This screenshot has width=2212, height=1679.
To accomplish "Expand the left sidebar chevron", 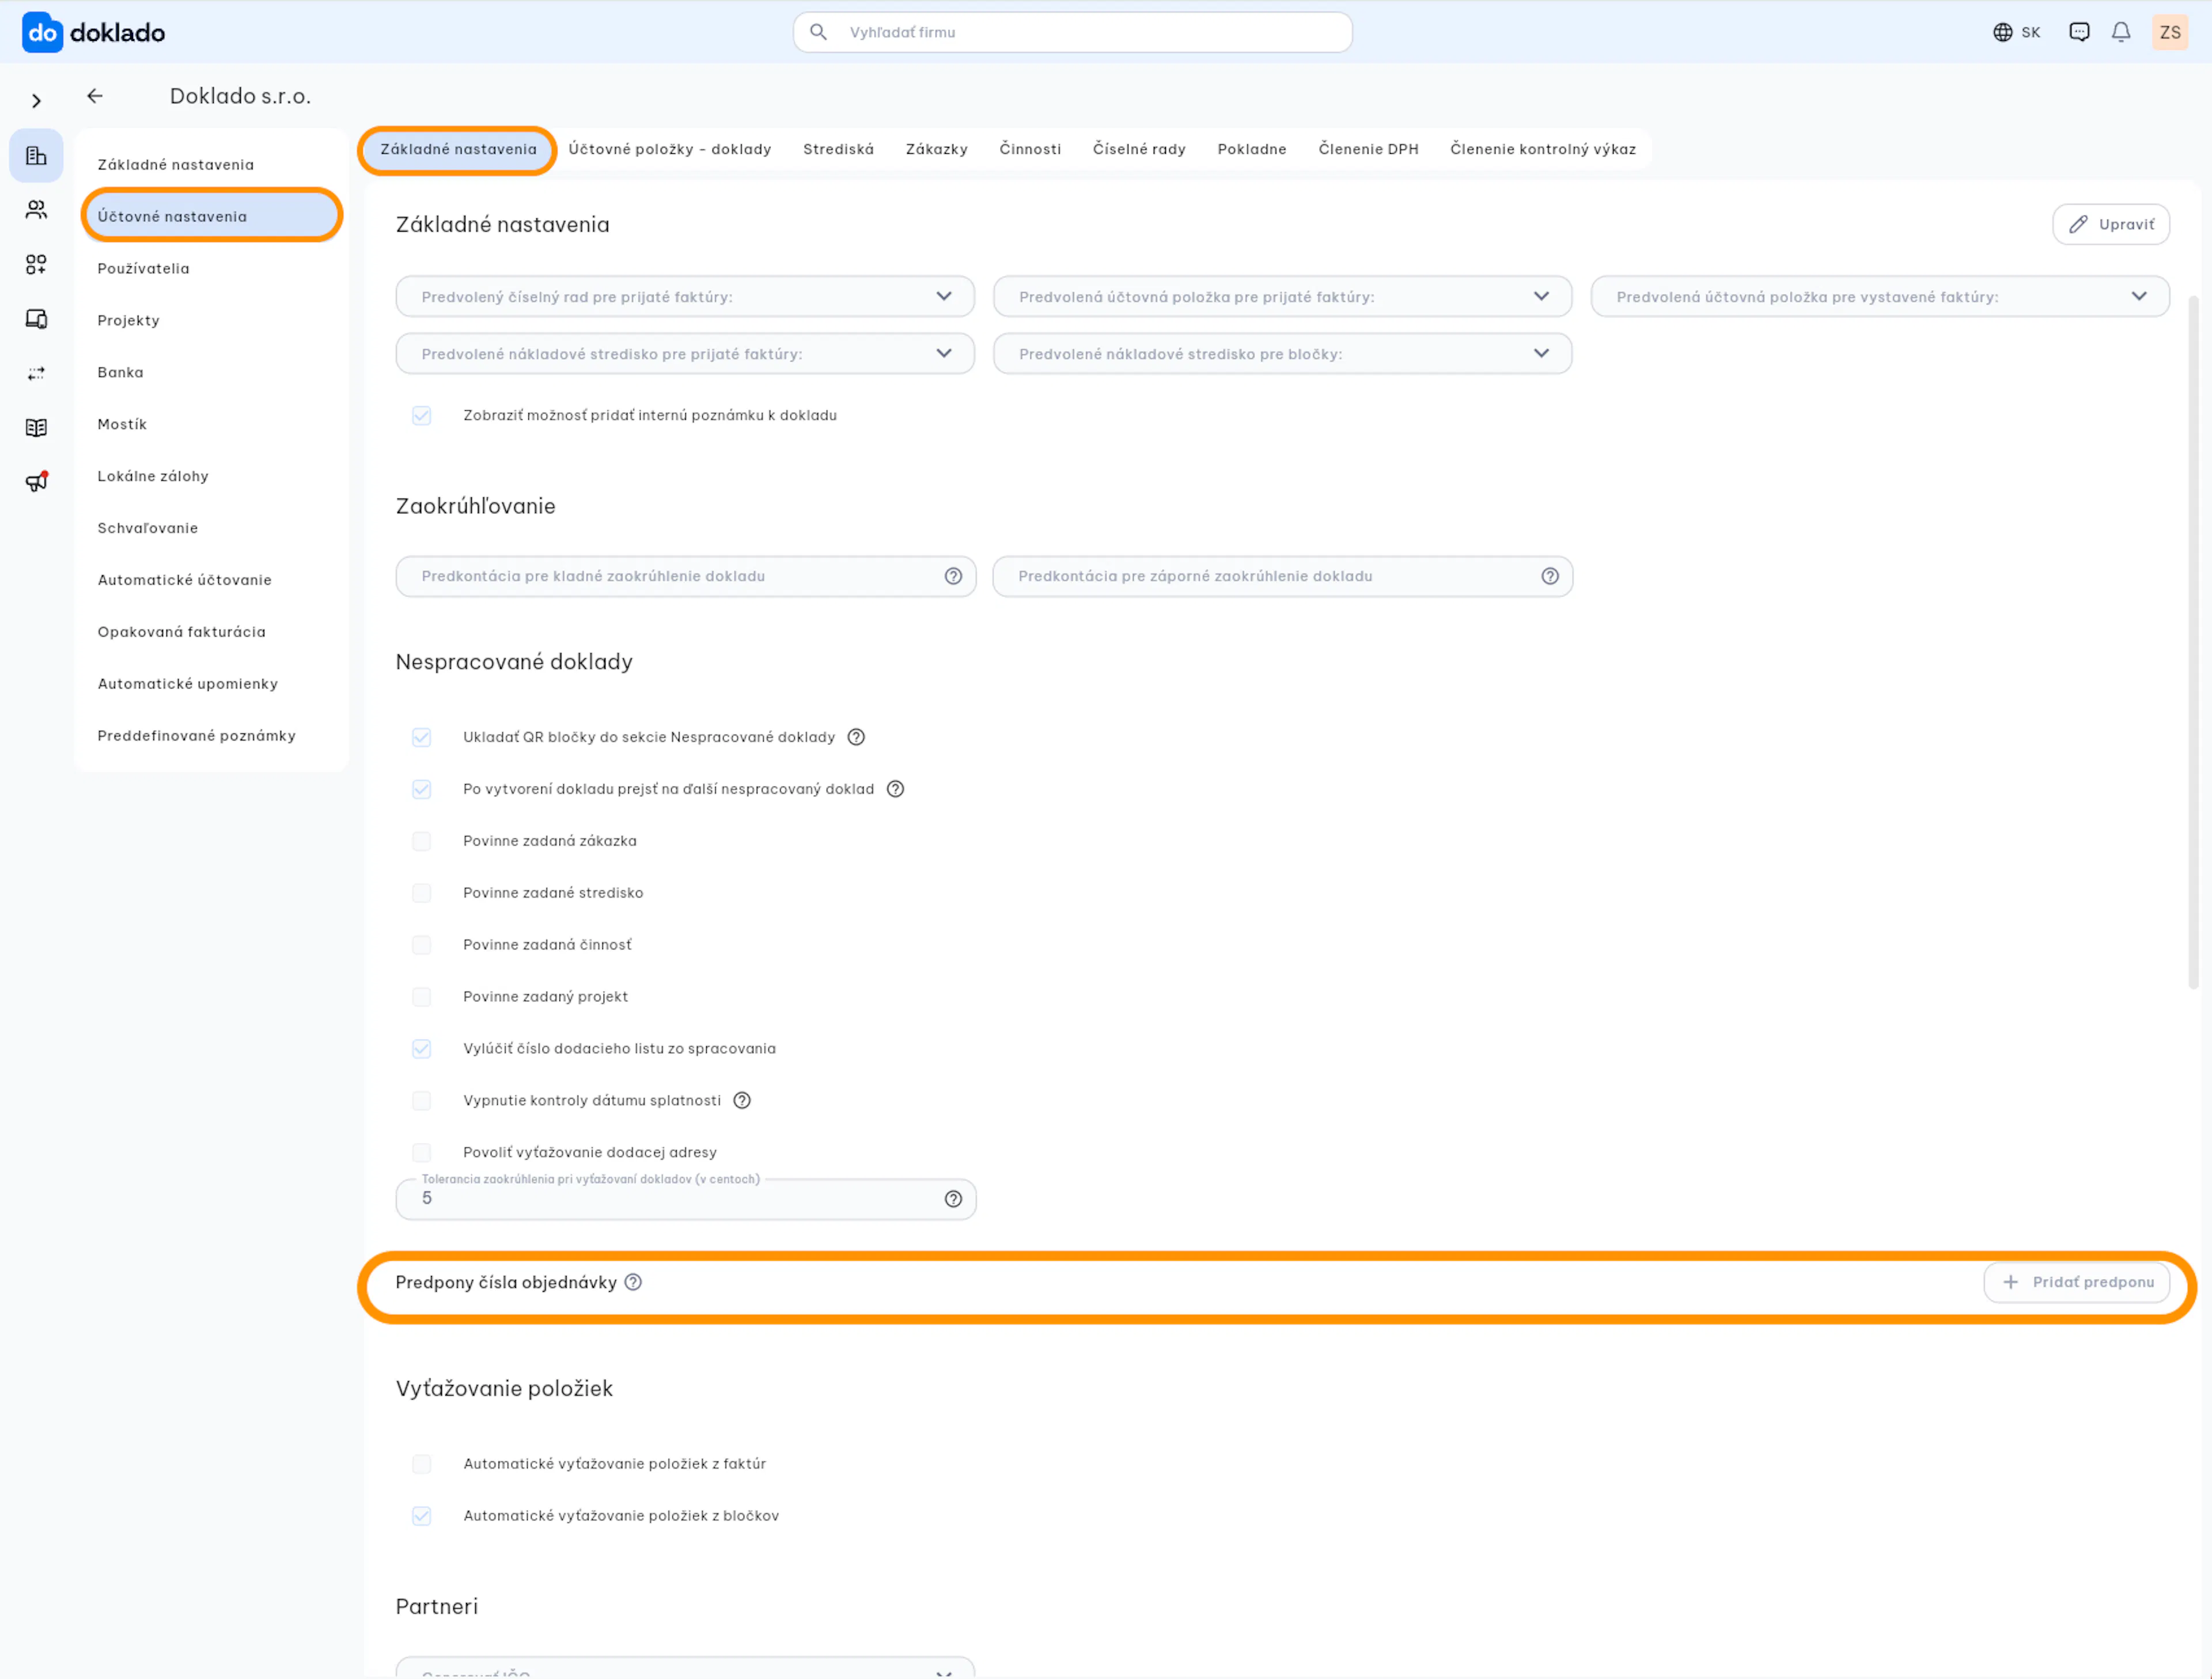I will pyautogui.click(x=36, y=101).
